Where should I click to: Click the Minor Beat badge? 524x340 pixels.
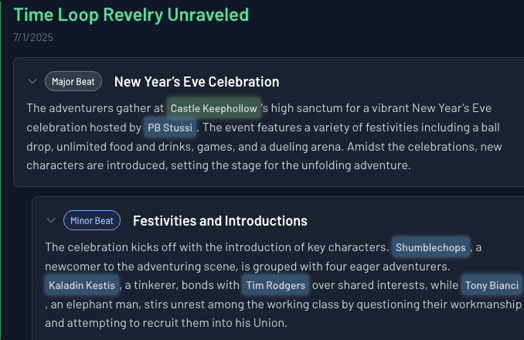pos(92,221)
